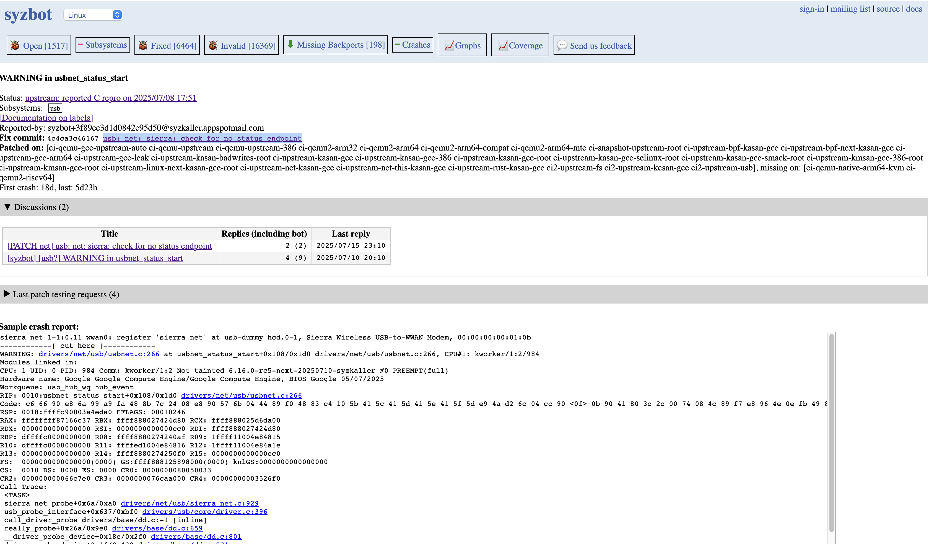Click the green list icon beside Crashes
This screenshot has width=929, height=544.
[397, 45]
